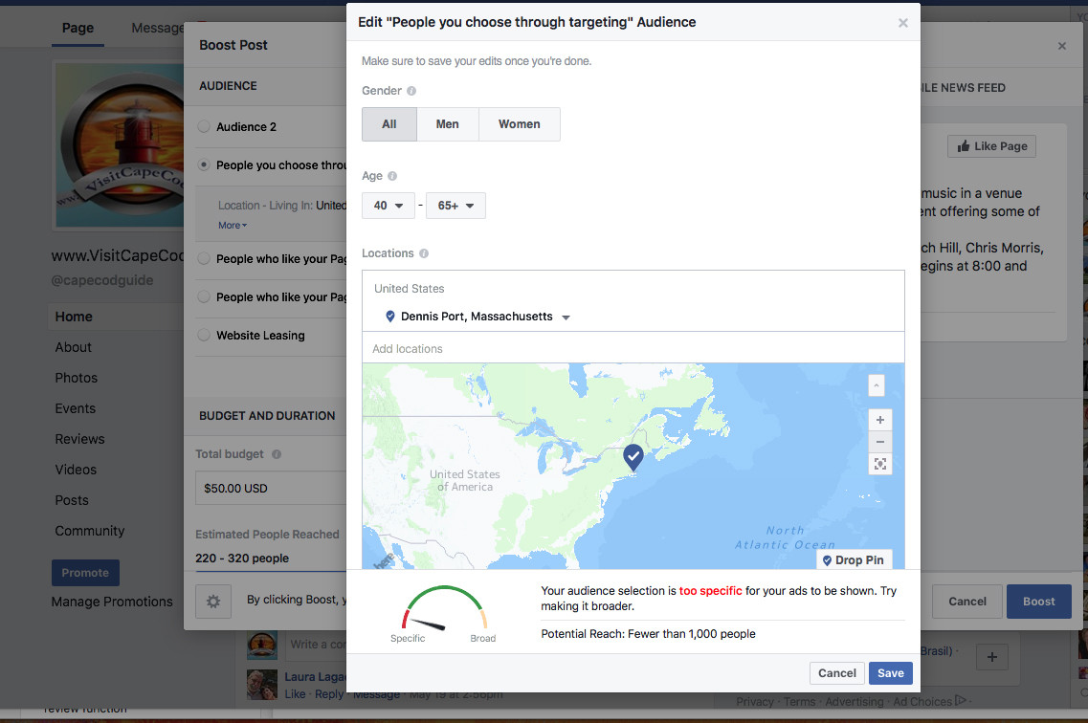This screenshot has height=723, width=1088.
Task: Open Events in the page sidebar
Action: [76, 408]
